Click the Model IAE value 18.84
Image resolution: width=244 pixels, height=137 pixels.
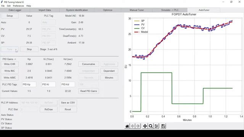(81, 16)
